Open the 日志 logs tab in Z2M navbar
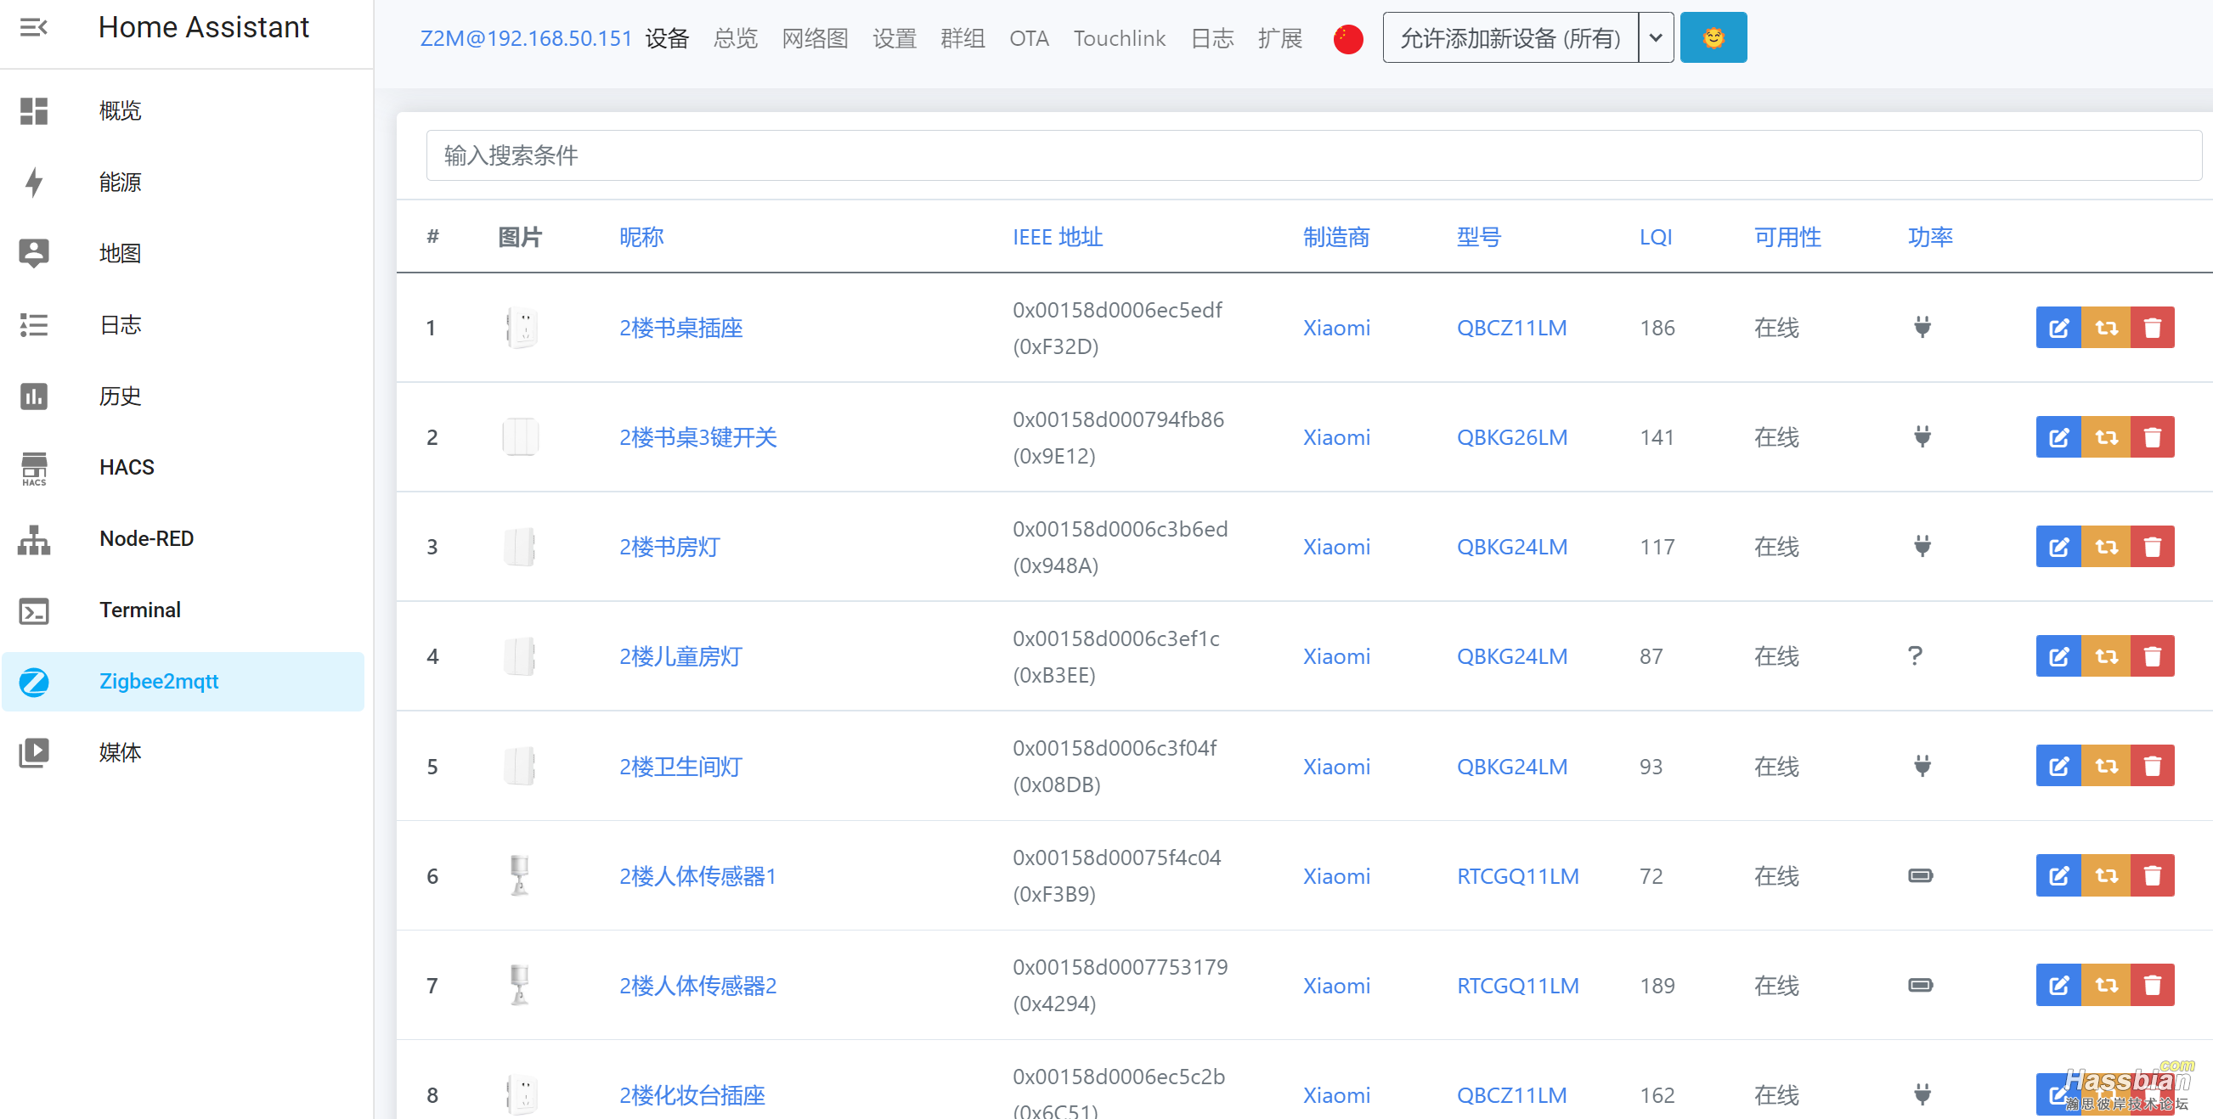The height and width of the screenshot is (1119, 2213). pos(1212,39)
